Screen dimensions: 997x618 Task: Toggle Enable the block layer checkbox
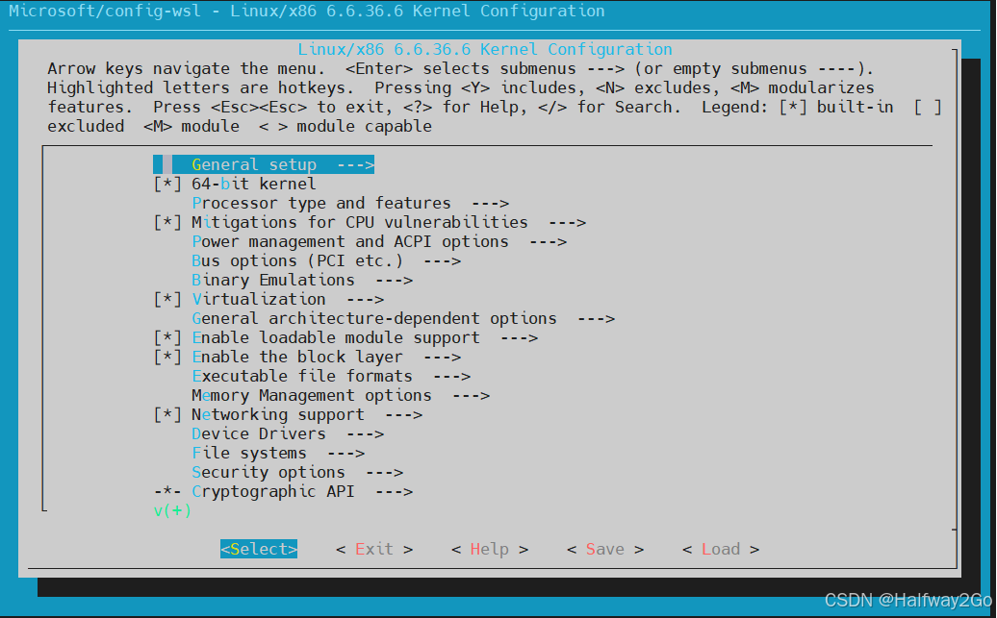pos(167,357)
